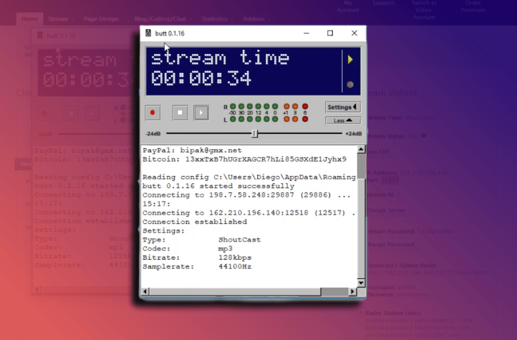
Task: Click the red +6 LED on R channel
Action: tap(305, 107)
